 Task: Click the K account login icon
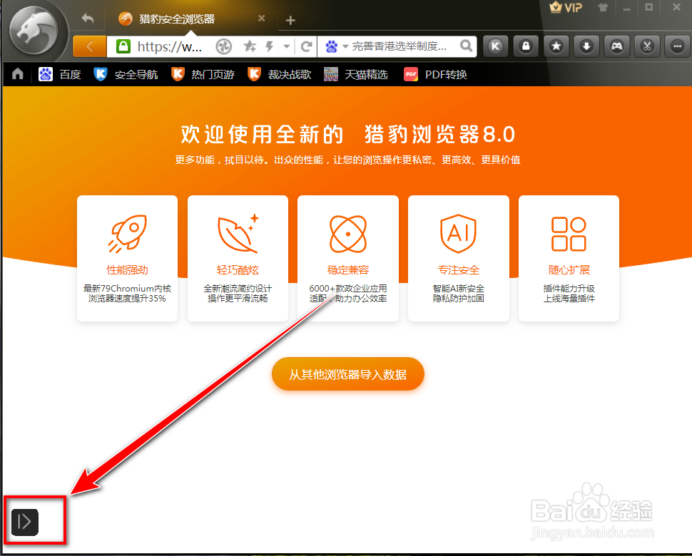[495, 46]
